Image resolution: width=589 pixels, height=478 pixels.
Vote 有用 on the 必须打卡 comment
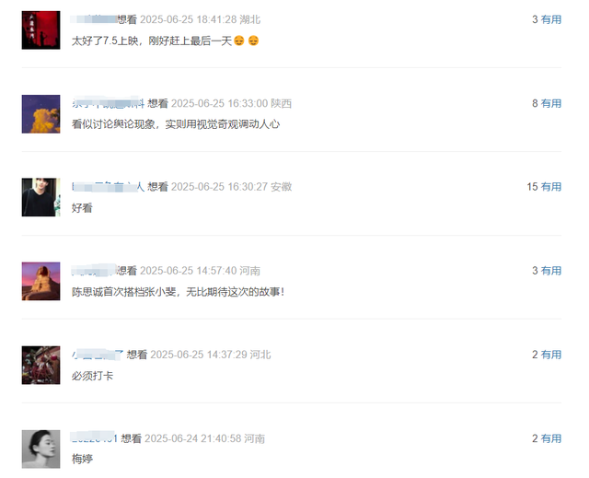551,355
